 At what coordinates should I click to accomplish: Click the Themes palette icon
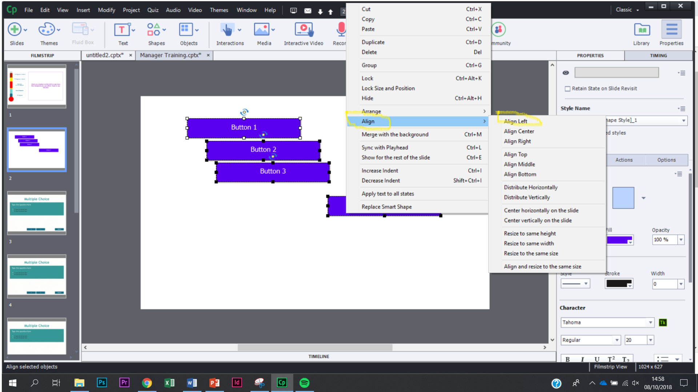click(47, 30)
